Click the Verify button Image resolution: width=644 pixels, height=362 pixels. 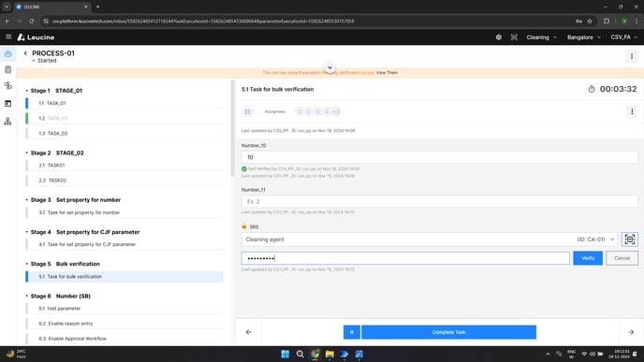(x=588, y=258)
